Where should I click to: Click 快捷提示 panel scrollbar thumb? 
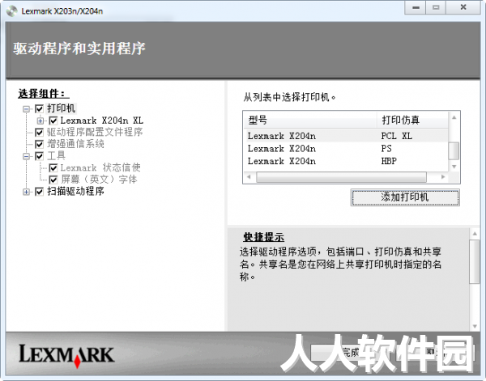[x=475, y=261]
